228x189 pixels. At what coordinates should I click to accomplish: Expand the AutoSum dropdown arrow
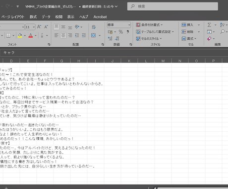216,25
